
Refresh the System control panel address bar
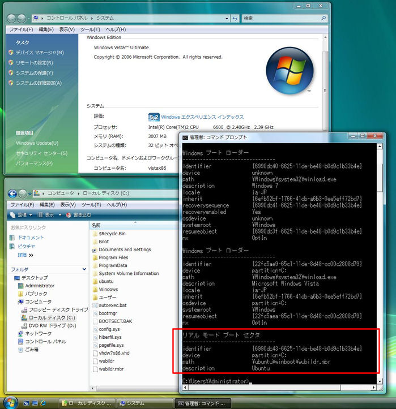(x=235, y=18)
